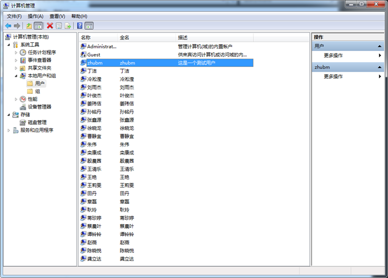This screenshot has width=388, height=278.
Task: Click the 系统工具 tools icon
Action: 15,45
